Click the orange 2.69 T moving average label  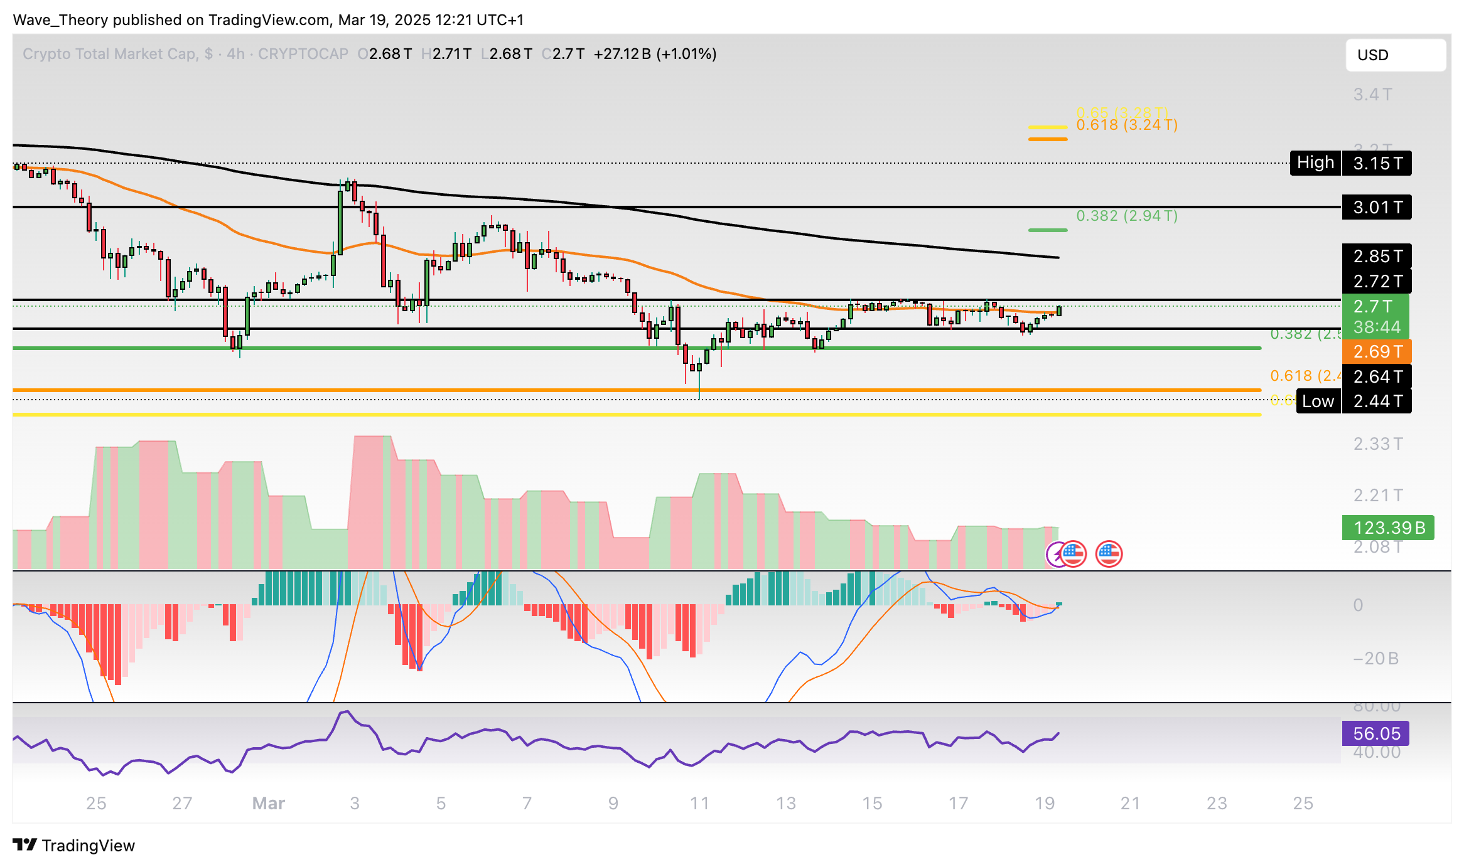(1376, 353)
